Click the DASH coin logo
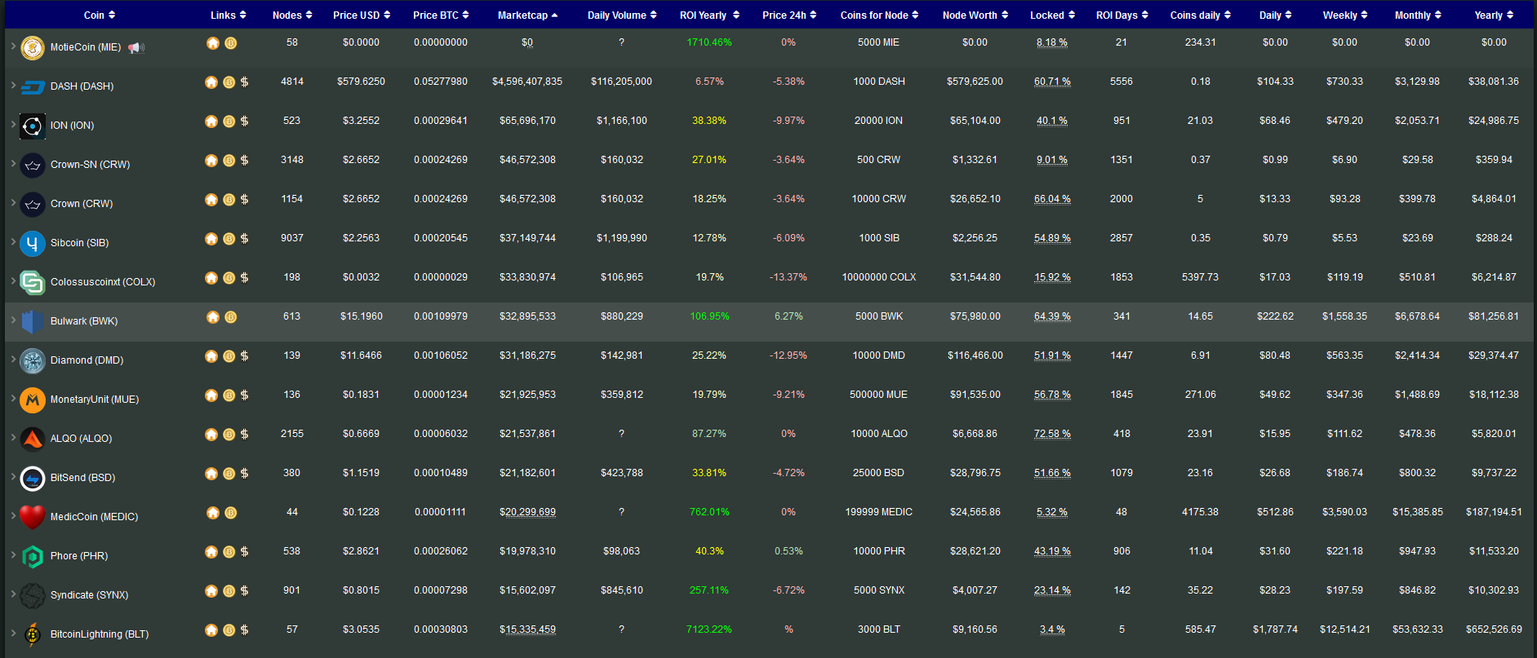 point(33,86)
